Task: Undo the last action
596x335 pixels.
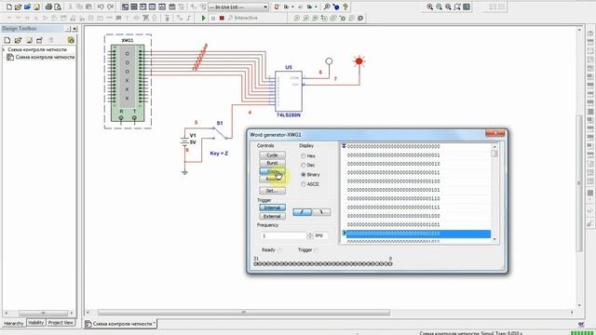Action: coord(101,7)
